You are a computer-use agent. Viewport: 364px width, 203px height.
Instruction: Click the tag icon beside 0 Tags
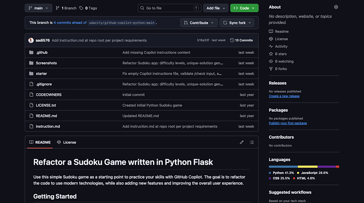coord(81,8)
